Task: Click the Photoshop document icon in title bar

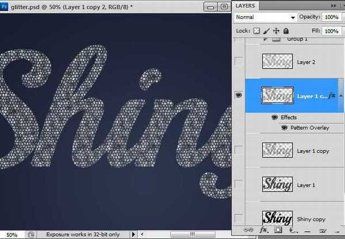Action: click(x=4, y=6)
